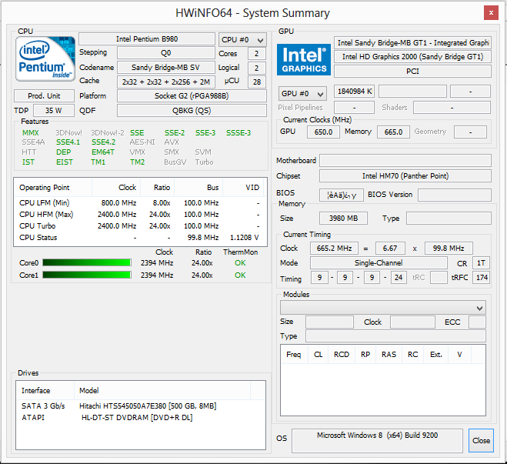Click the RAS column header in Modules table
This screenshot has height=464, width=507.
click(389, 355)
